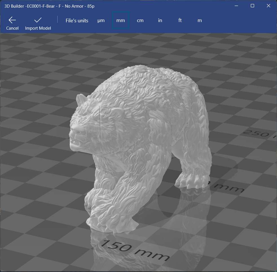Choose meters (m) as unit
This screenshot has width=277, height=272.
click(x=200, y=21)
